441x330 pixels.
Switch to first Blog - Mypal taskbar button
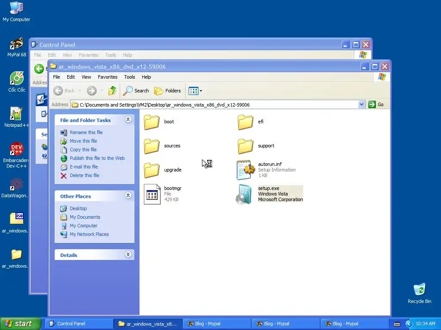[x=217, y=324]
